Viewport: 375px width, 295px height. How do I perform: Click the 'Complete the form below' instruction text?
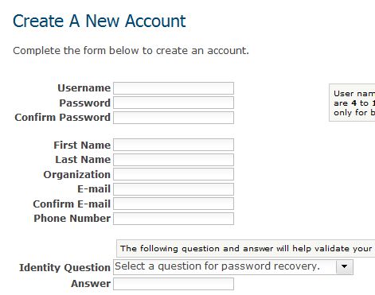click(131, 50)
